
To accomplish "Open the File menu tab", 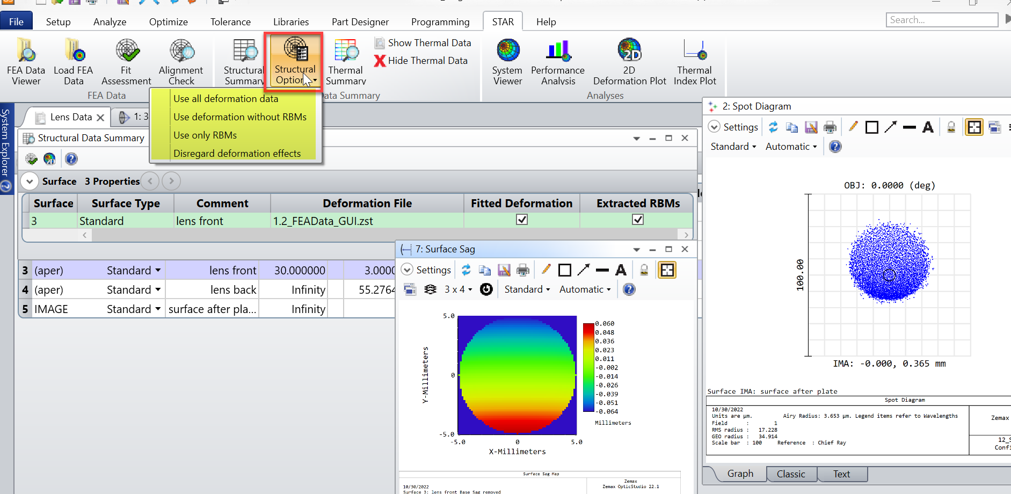I will click(16, 21).
